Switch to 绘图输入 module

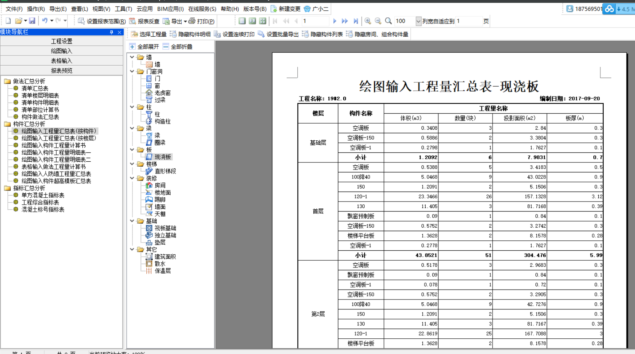point(62,51)
